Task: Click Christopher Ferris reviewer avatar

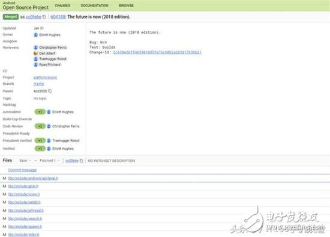Action: (x=36, y=48)
